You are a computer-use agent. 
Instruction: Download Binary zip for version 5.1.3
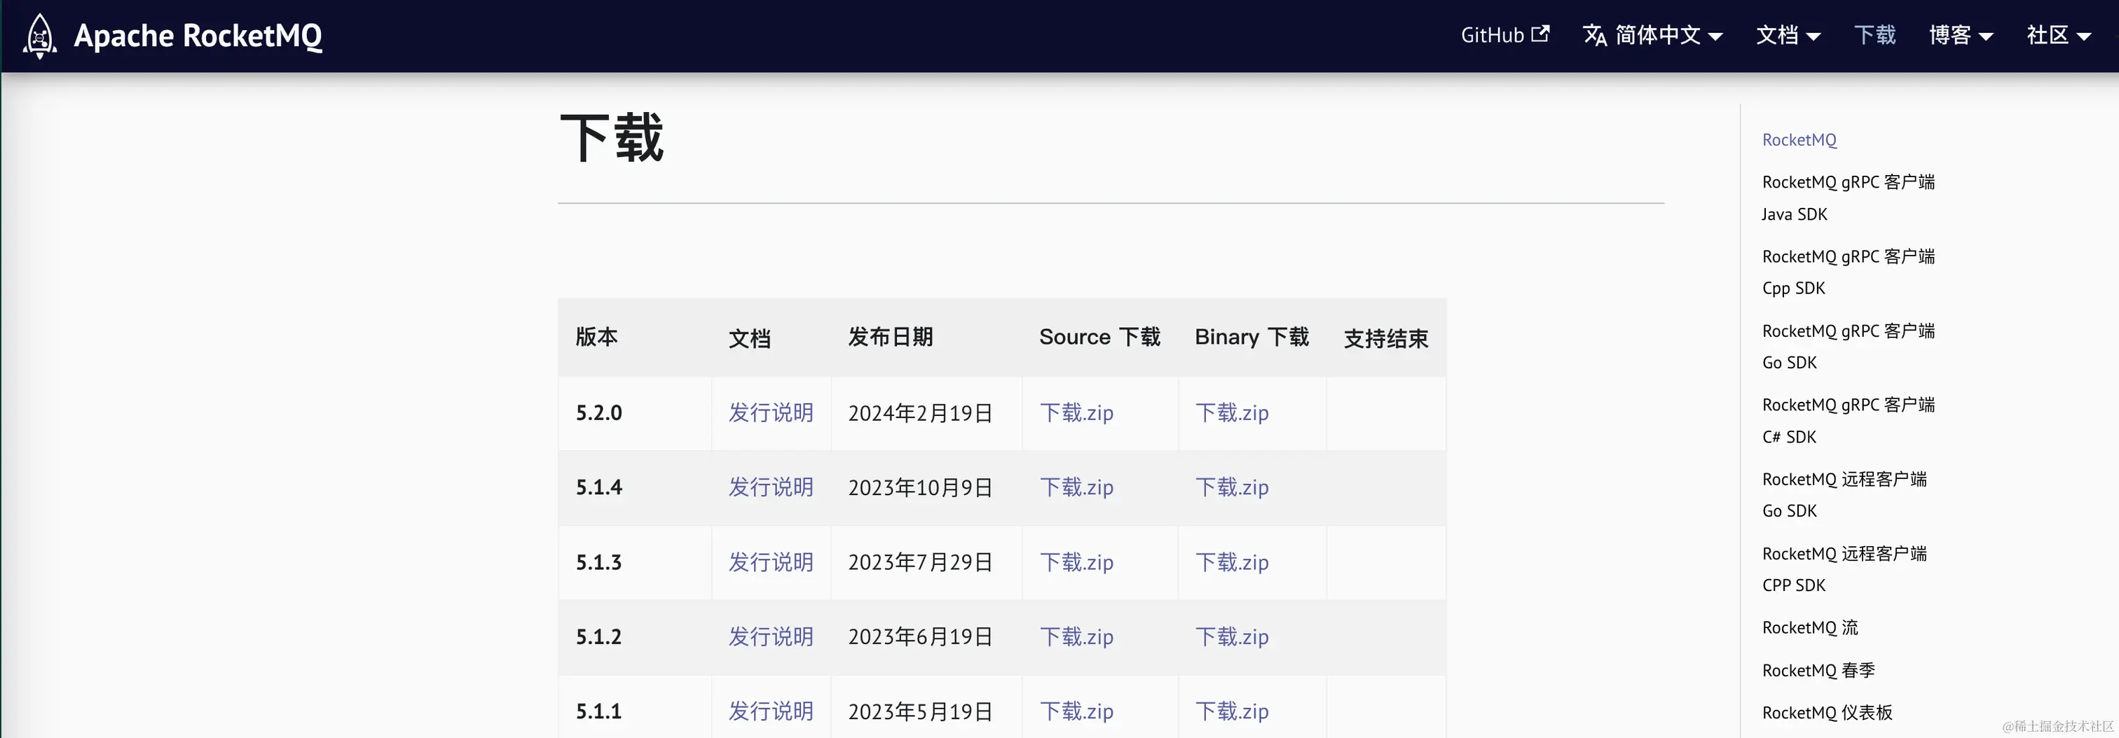(1233, 562)
